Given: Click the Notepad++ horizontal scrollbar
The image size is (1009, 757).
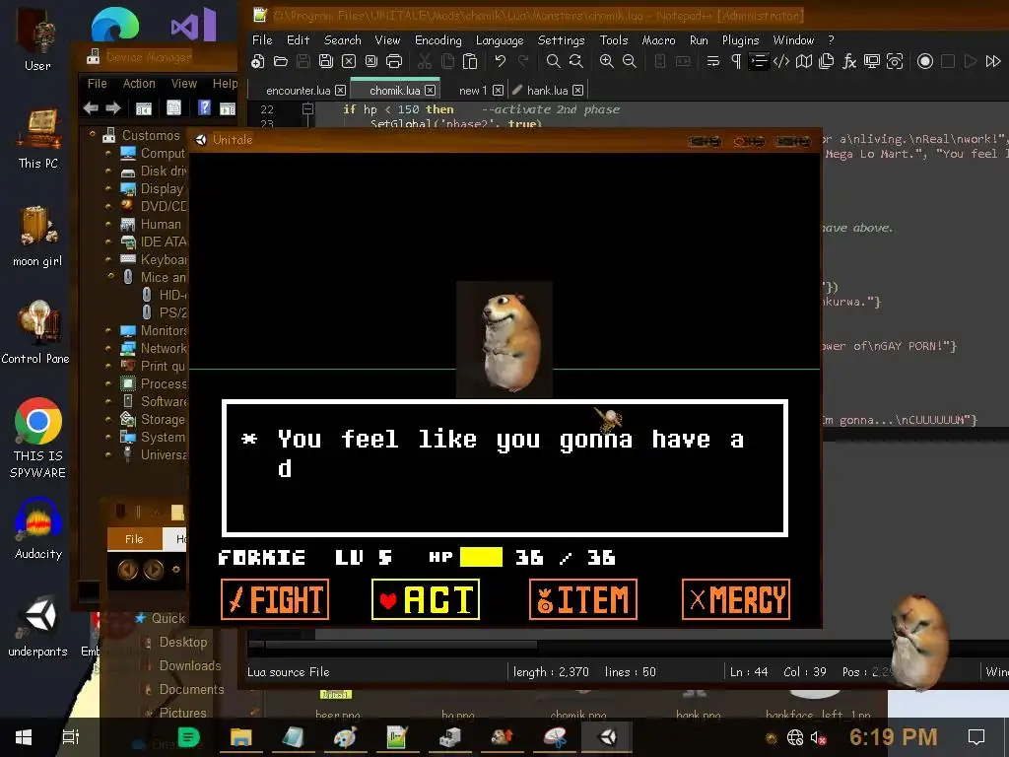Looking at the screenshot, I should point(402,644).
